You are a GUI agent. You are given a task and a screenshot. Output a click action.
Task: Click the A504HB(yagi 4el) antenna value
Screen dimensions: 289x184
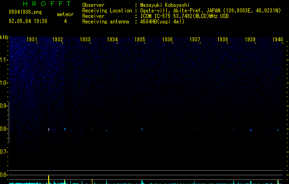[162, 22]
